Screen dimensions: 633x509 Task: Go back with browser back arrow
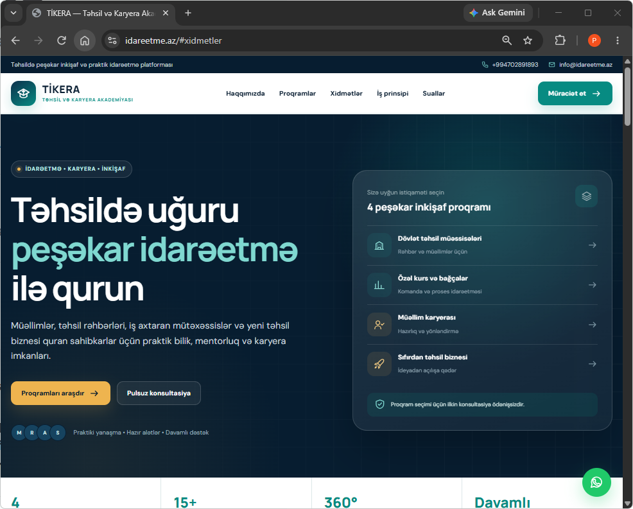tap(15, 40)
